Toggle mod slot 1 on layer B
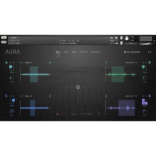156x156 pixels. tap(143, 67)
